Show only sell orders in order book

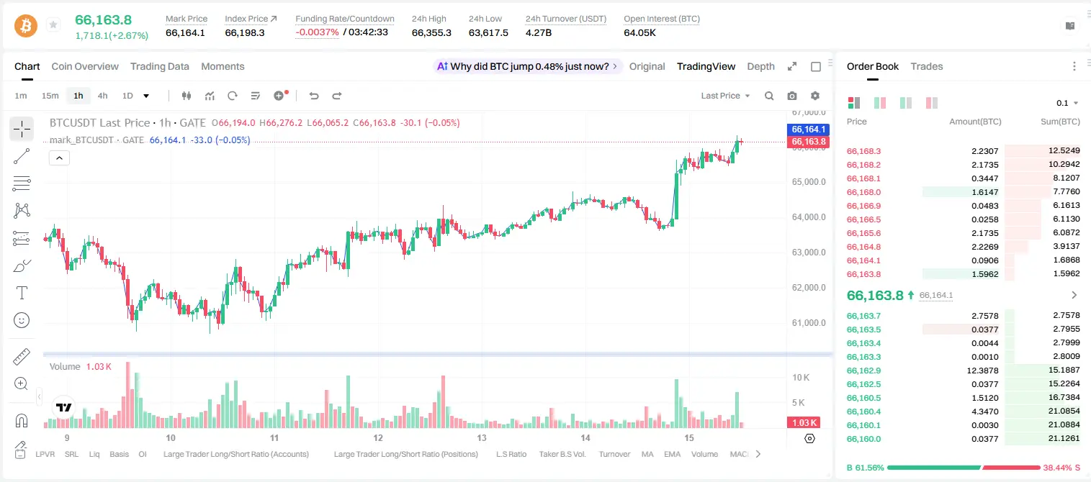coord(932,103)
